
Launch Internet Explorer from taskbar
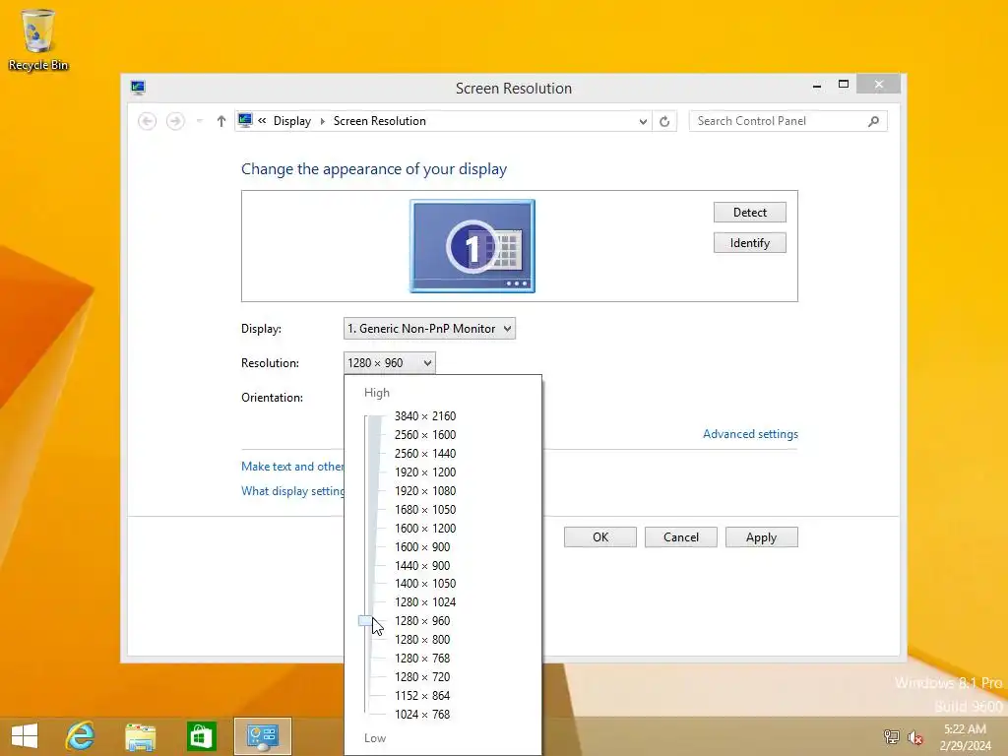81,736
